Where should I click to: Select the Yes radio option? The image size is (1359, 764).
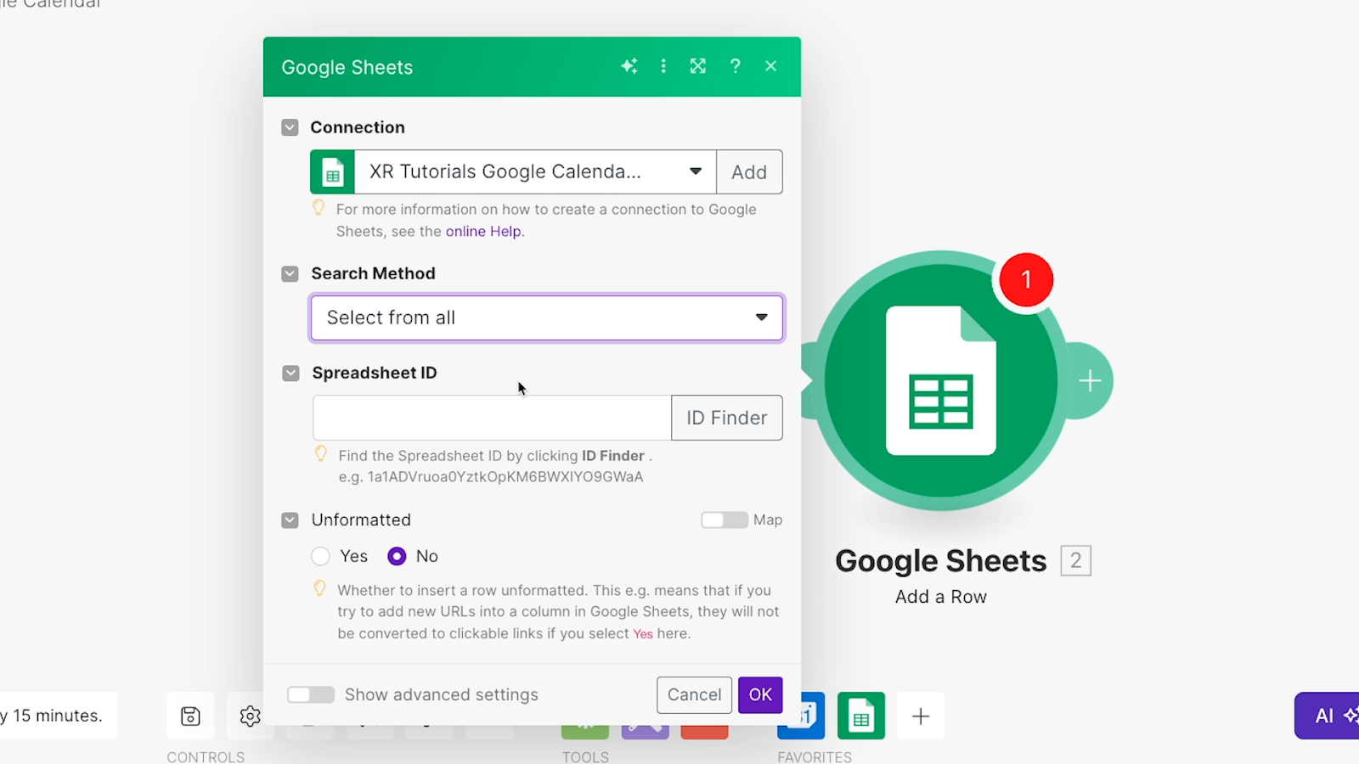tap(321, 556)
